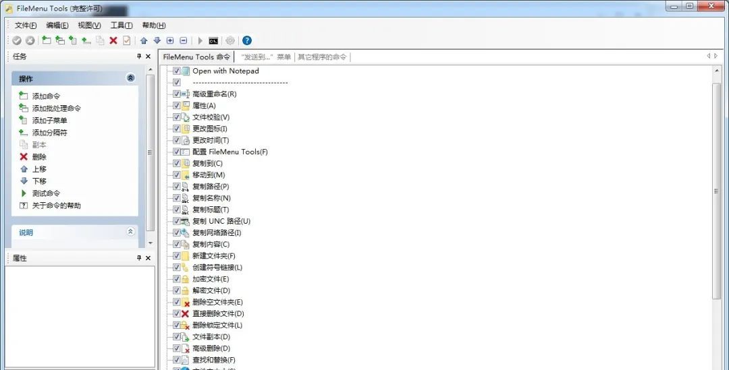Click the 添加子菜单 link
This screenshot has width=729, height=370.
coord(49,120)
